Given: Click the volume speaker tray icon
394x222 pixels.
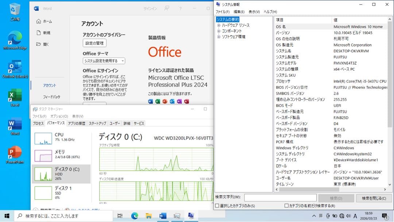Looking at the screenshot, I should 348,216.
